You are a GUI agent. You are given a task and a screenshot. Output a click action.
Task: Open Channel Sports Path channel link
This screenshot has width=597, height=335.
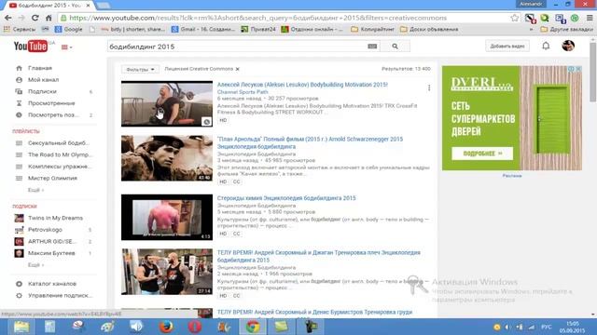243,92
